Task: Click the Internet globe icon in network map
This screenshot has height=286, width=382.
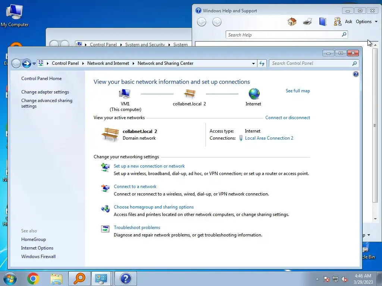Action: (254, 93)
